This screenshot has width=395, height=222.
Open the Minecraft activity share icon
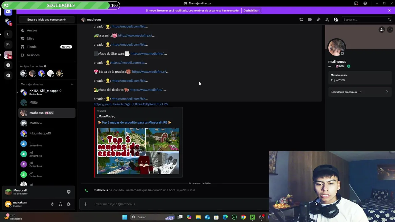tap(69, 192)
